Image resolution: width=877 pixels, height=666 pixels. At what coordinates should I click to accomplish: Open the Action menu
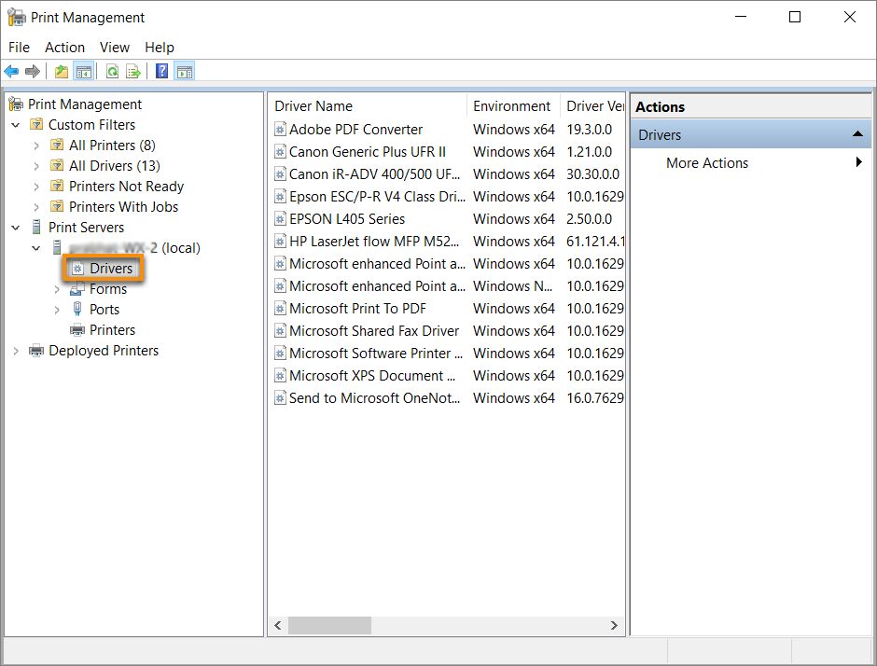(x=64, y=47)
